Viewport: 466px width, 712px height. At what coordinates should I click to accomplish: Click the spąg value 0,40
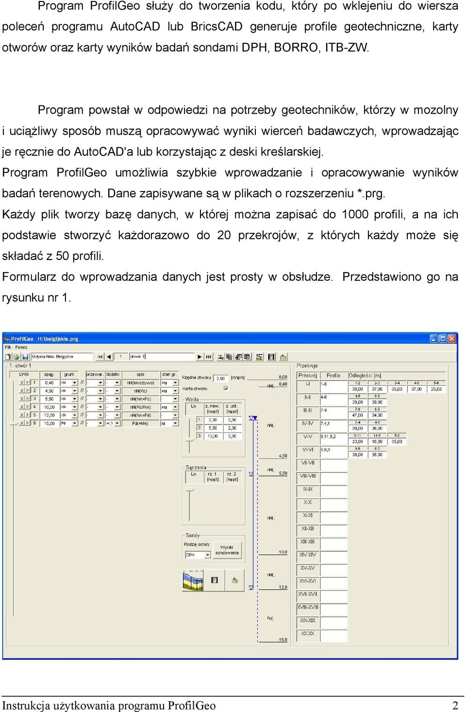click(x=50, y=382)
